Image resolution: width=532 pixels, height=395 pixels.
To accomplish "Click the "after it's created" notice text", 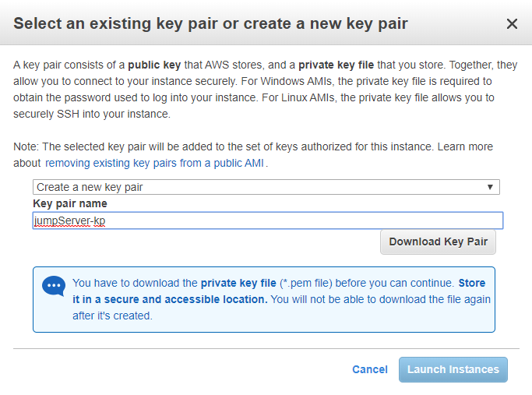I will click(x=112, y=316).
